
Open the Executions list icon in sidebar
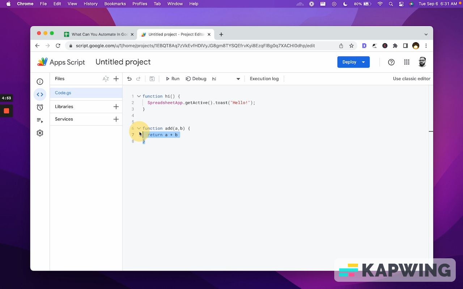click(40, 120)
